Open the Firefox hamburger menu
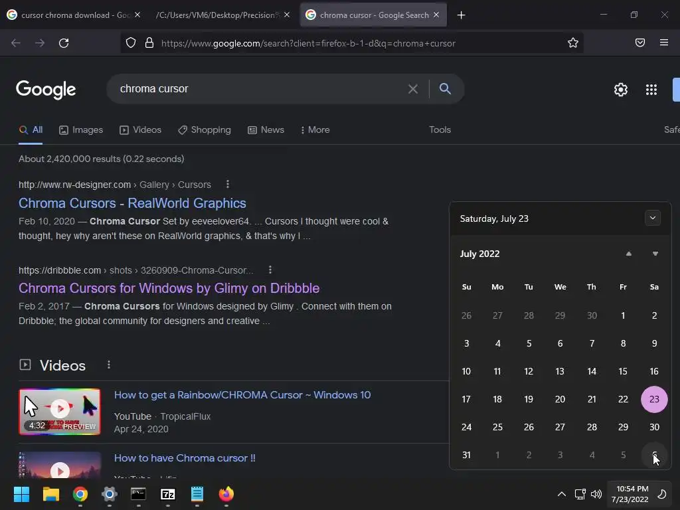The image size is (680, 510). point(663,42)
